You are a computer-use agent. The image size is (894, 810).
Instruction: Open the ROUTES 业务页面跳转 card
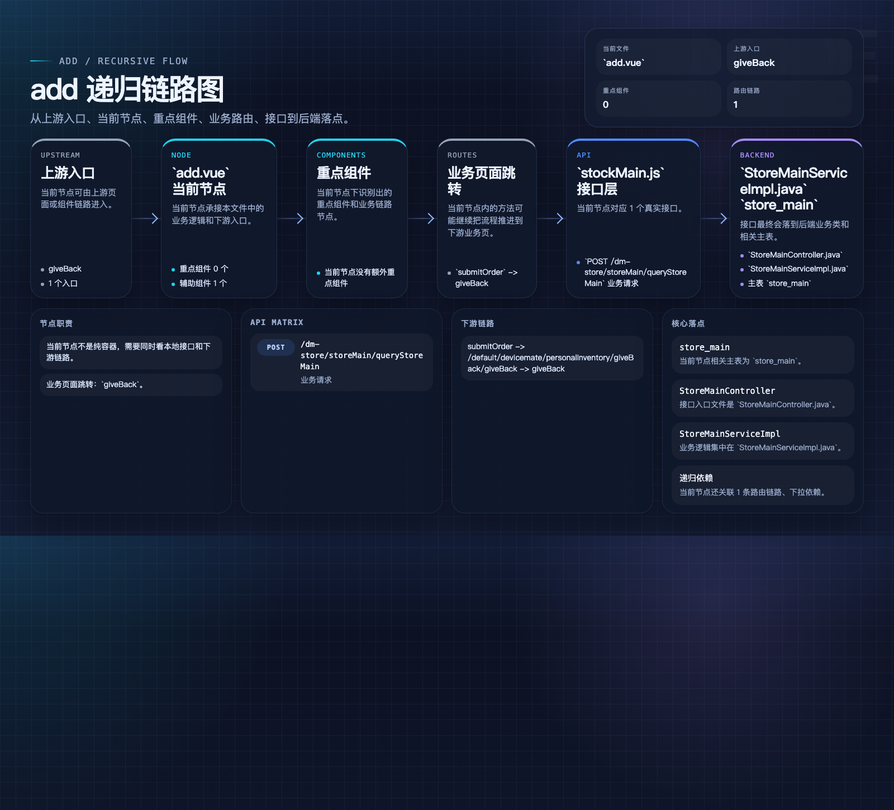coord(487,218)
